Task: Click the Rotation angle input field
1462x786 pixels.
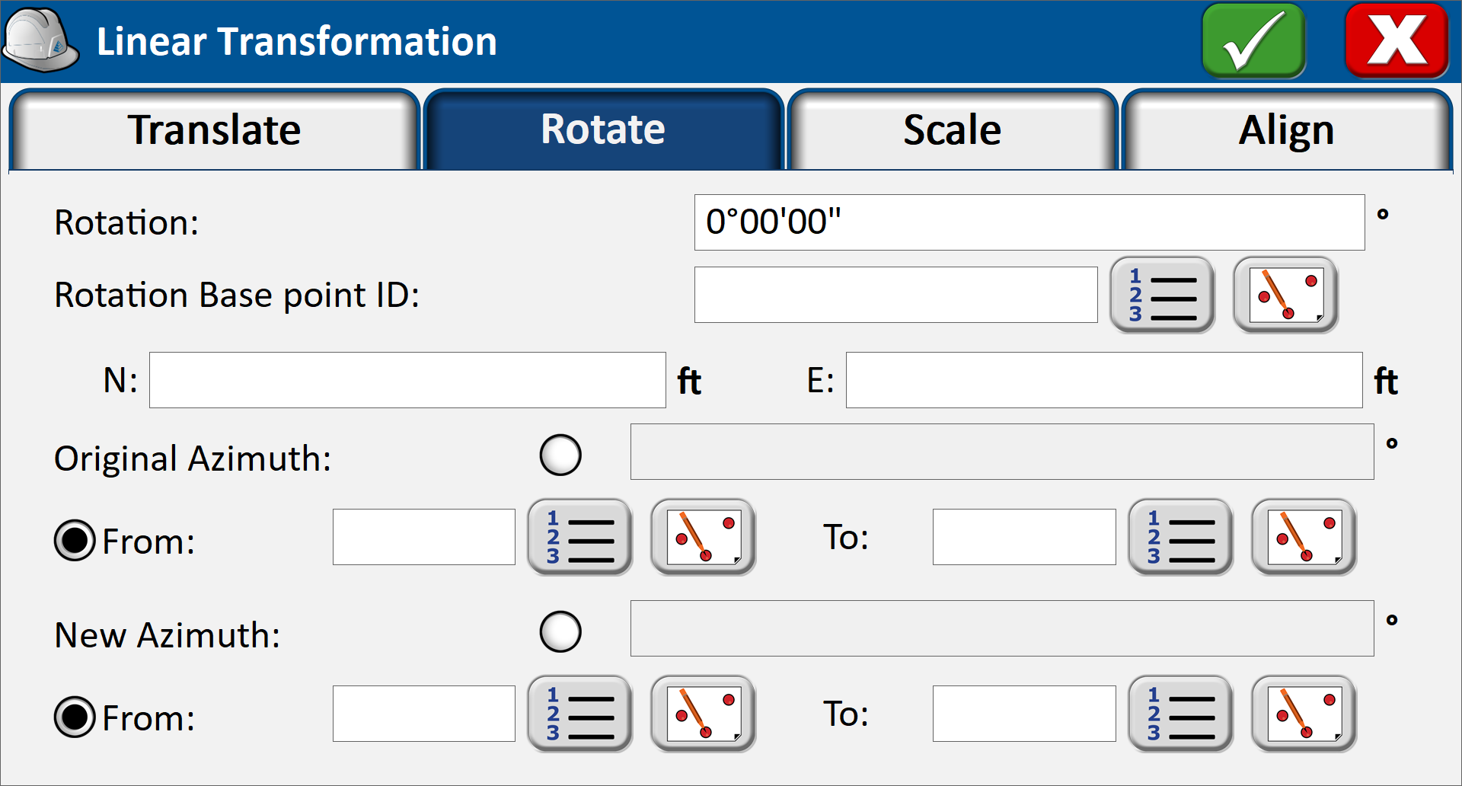Action: [1029, 222]
